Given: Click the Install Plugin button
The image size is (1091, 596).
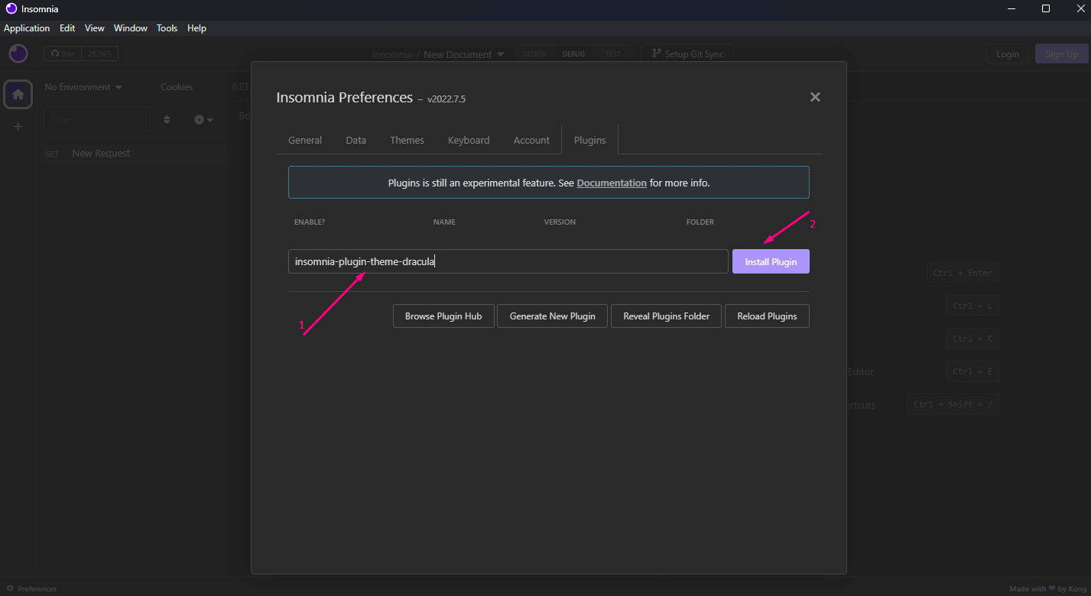Looking at the screenshot, I should pyautogui.click(x=771, y=261).
